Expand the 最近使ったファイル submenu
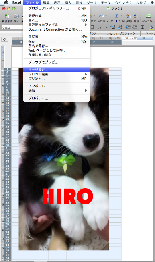This screenshot has width=155, height=262. [86, 25]
